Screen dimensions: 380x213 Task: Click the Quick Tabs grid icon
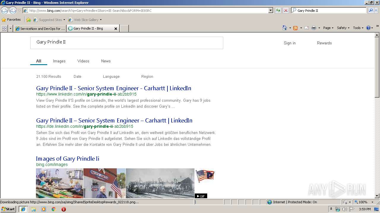click(4, 28)
